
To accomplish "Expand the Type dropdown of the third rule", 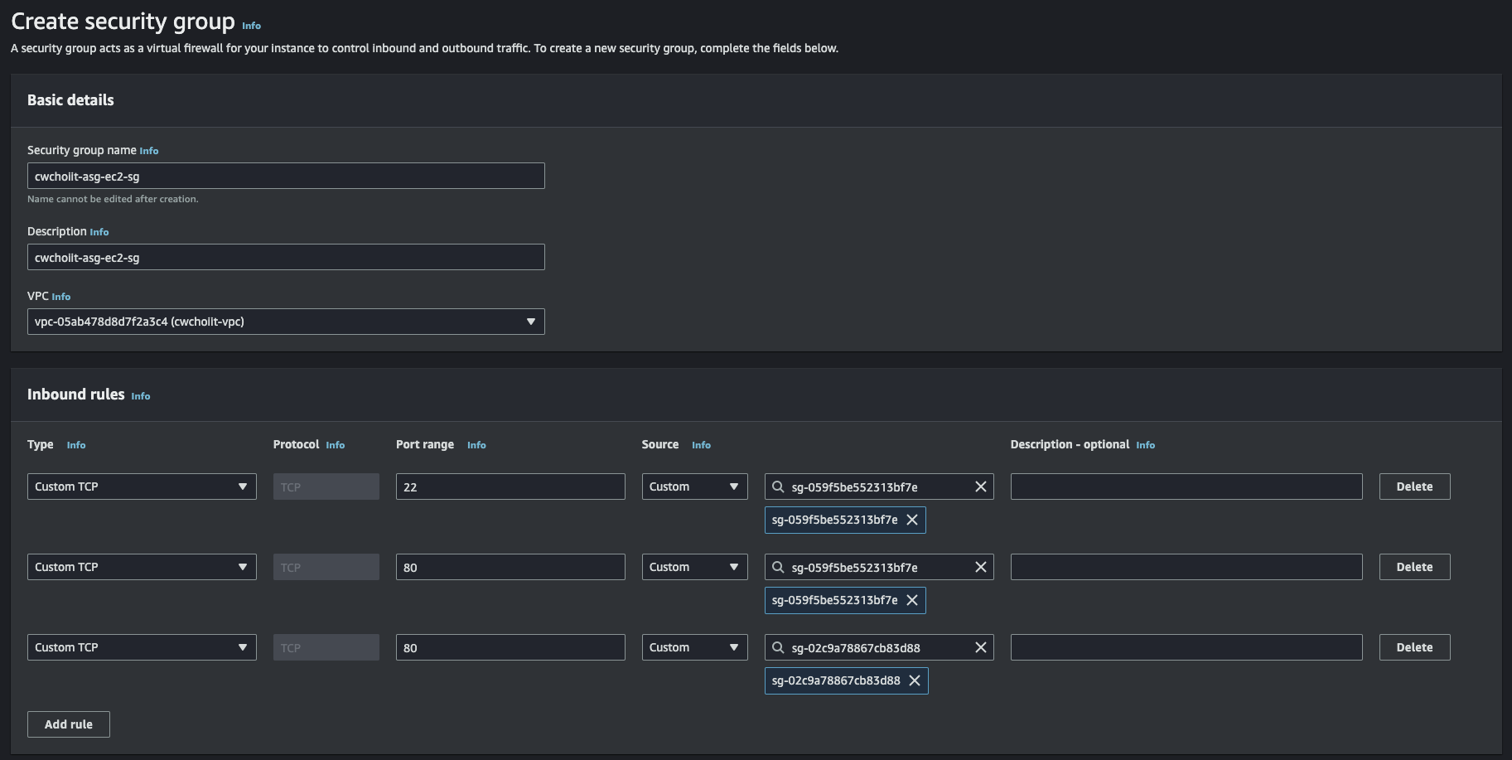I will (142, 647).
